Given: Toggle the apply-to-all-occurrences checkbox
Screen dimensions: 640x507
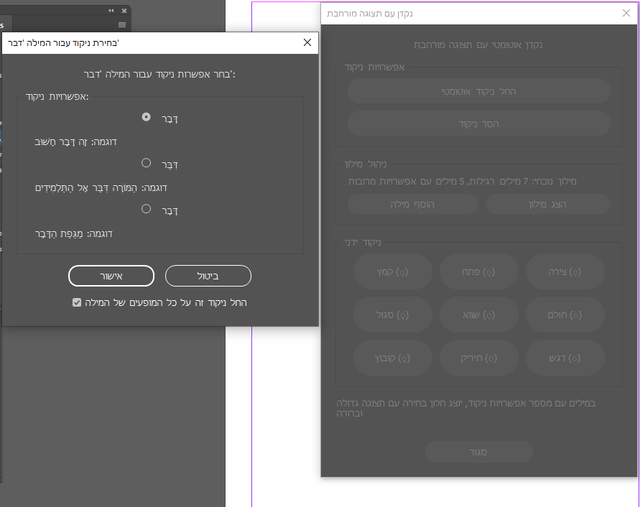Looking at the screenshot, I should pyautogui.click(x=78, y=303).
